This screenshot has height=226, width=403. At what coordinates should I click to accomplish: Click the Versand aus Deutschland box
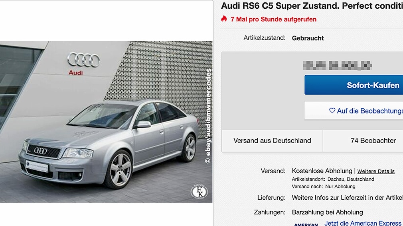coord(272,140)
